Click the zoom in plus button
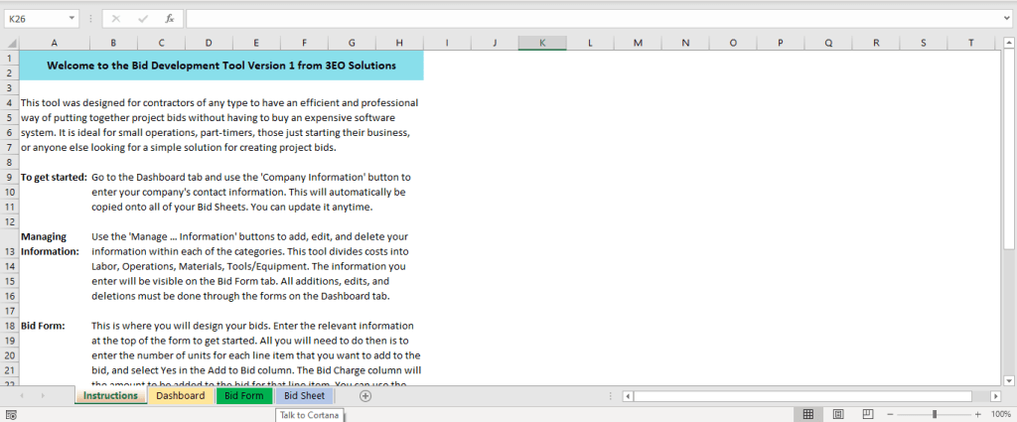Screen dimensions: 1017x422 pyautogui.click(x=979, y=414)
